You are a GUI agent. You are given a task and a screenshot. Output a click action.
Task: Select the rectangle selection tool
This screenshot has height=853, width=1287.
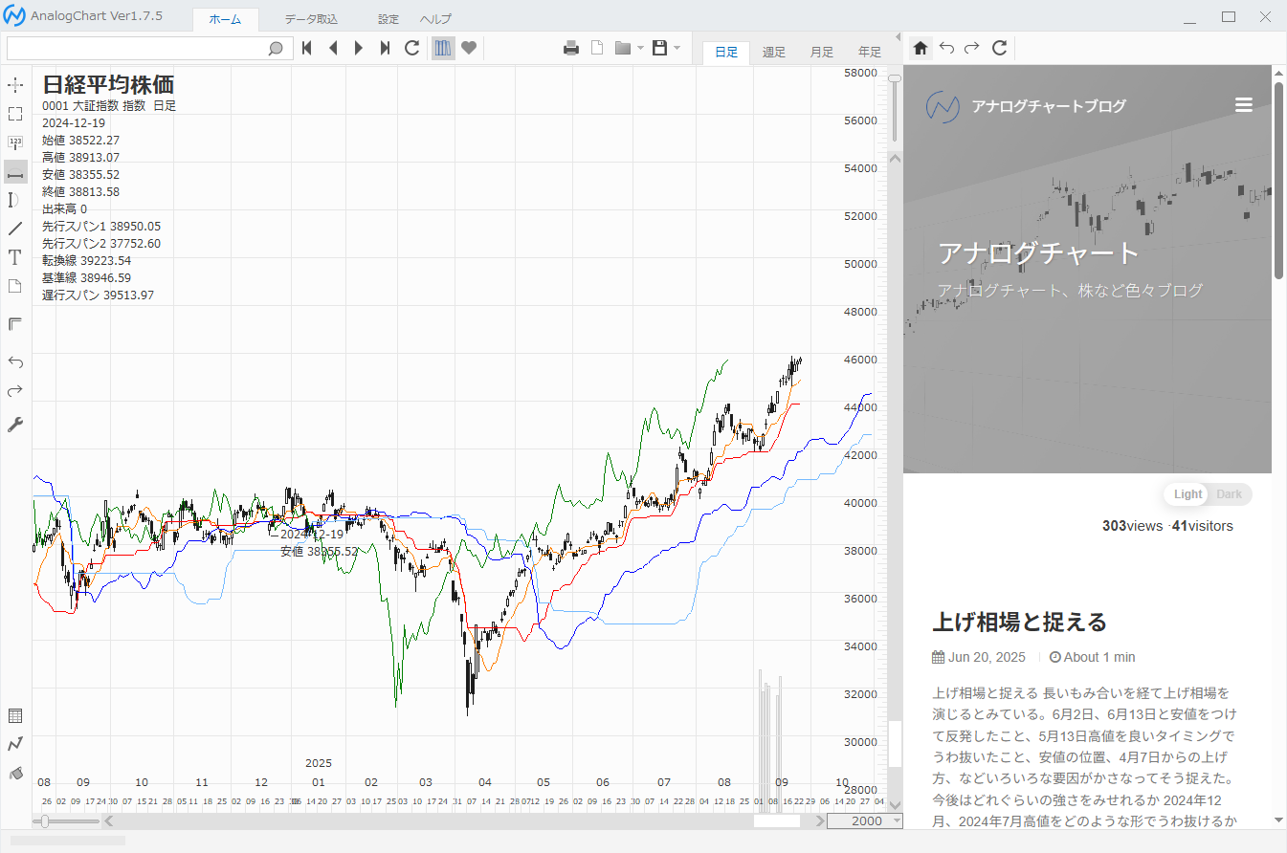click(15, 114)
